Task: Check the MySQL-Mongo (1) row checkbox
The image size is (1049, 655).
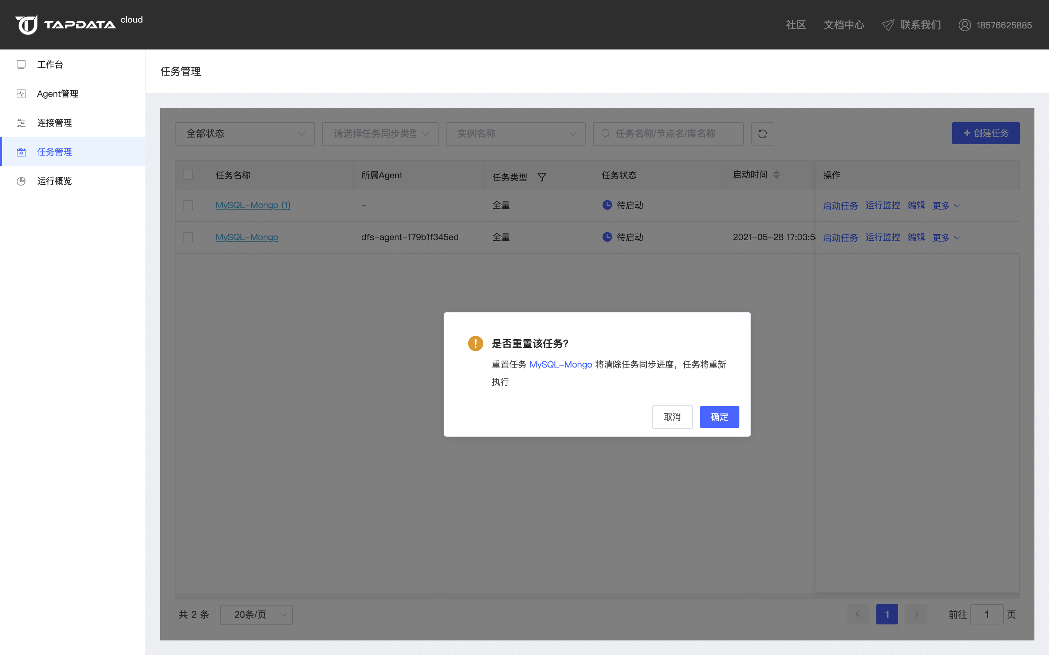Action: [x=188, y=205]
